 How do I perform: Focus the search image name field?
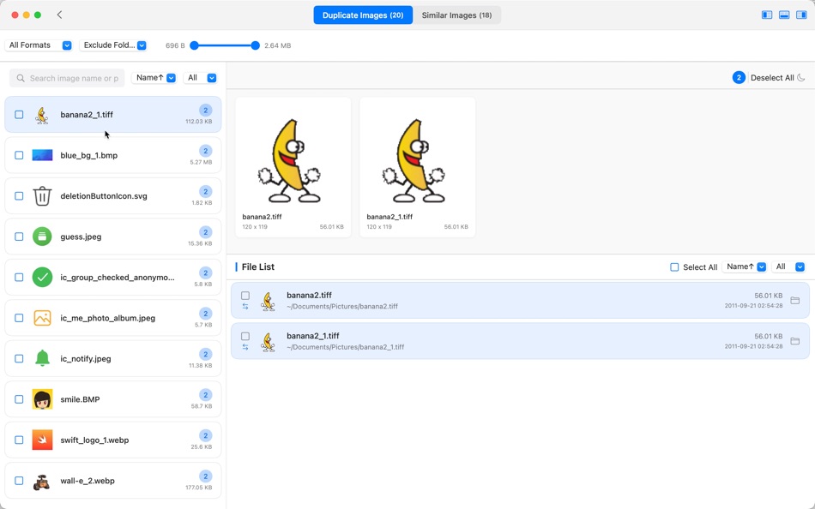[67, 79]
